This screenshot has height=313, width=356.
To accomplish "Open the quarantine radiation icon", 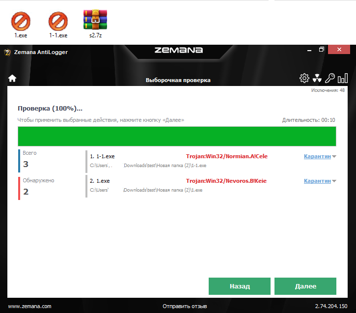I will pos(317,78).
